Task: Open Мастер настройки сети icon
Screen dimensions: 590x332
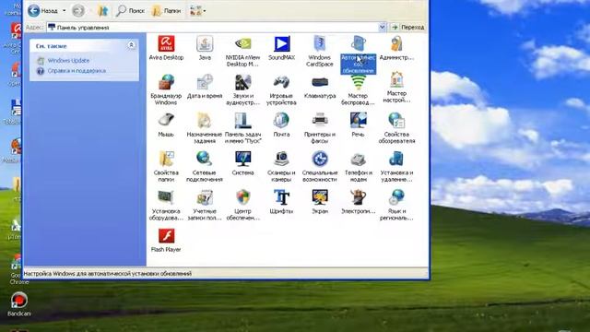Action: pos(396,88)
